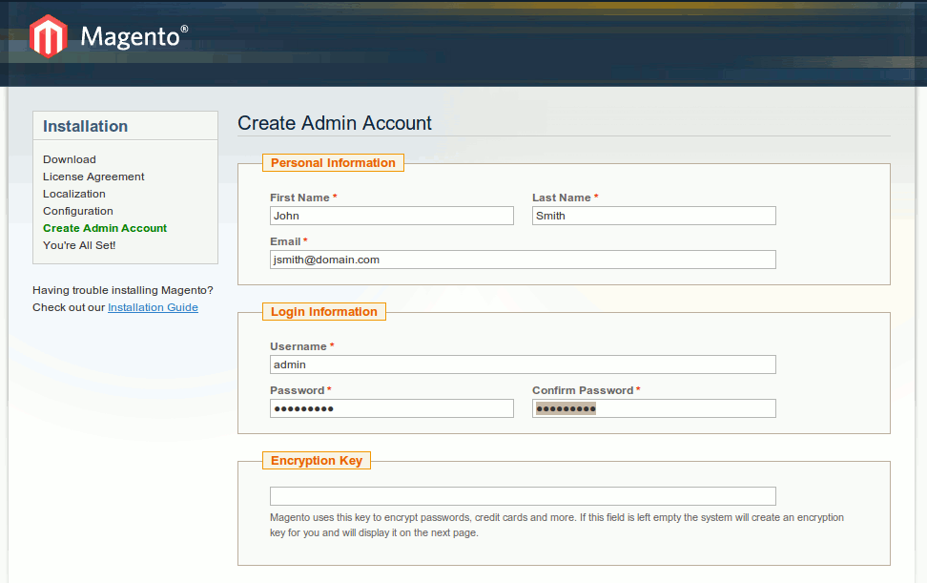
Task: Select the Download installation step
Action: (70, 159)
